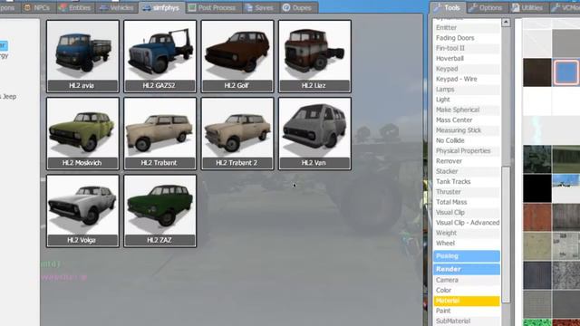
Task: Select the Stacker tool
Action: tap(467, 171)
